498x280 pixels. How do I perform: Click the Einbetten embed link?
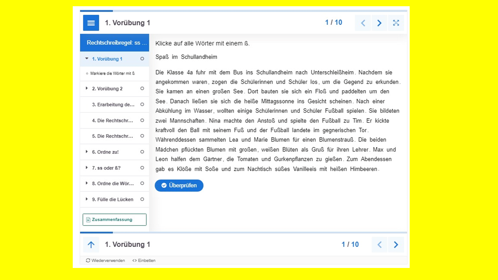144,261
